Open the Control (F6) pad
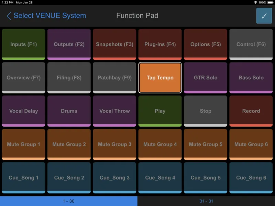This screenshot has width=275, height=206. coord(251,44)
